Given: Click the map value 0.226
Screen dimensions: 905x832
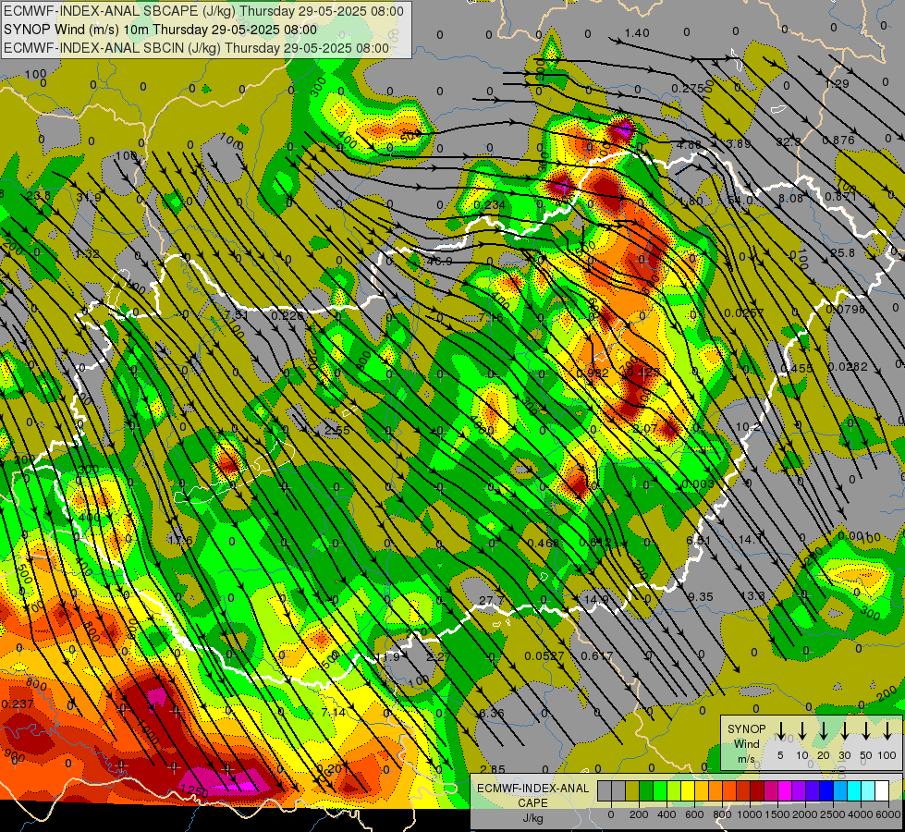Looking at the screenshot, I should click(287, 315).
